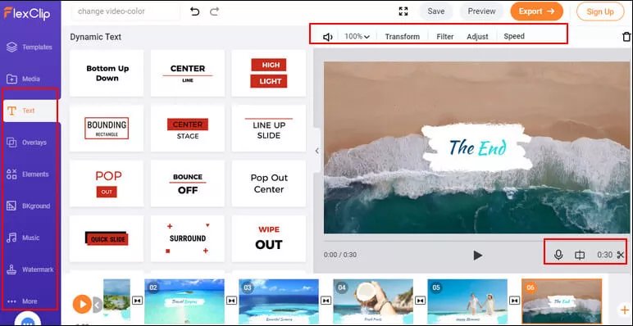This screenshot has height=326, width=633.
Task: Select The End text on canvas
Action: click(x=477, y=147)
